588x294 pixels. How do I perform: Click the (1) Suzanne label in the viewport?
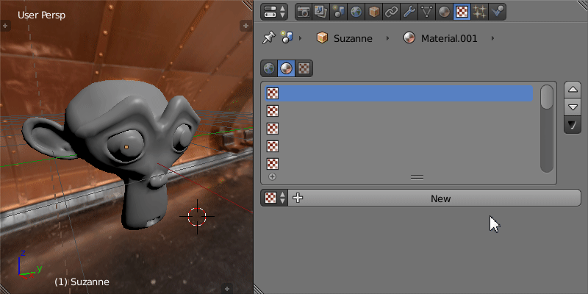point(82,282)
